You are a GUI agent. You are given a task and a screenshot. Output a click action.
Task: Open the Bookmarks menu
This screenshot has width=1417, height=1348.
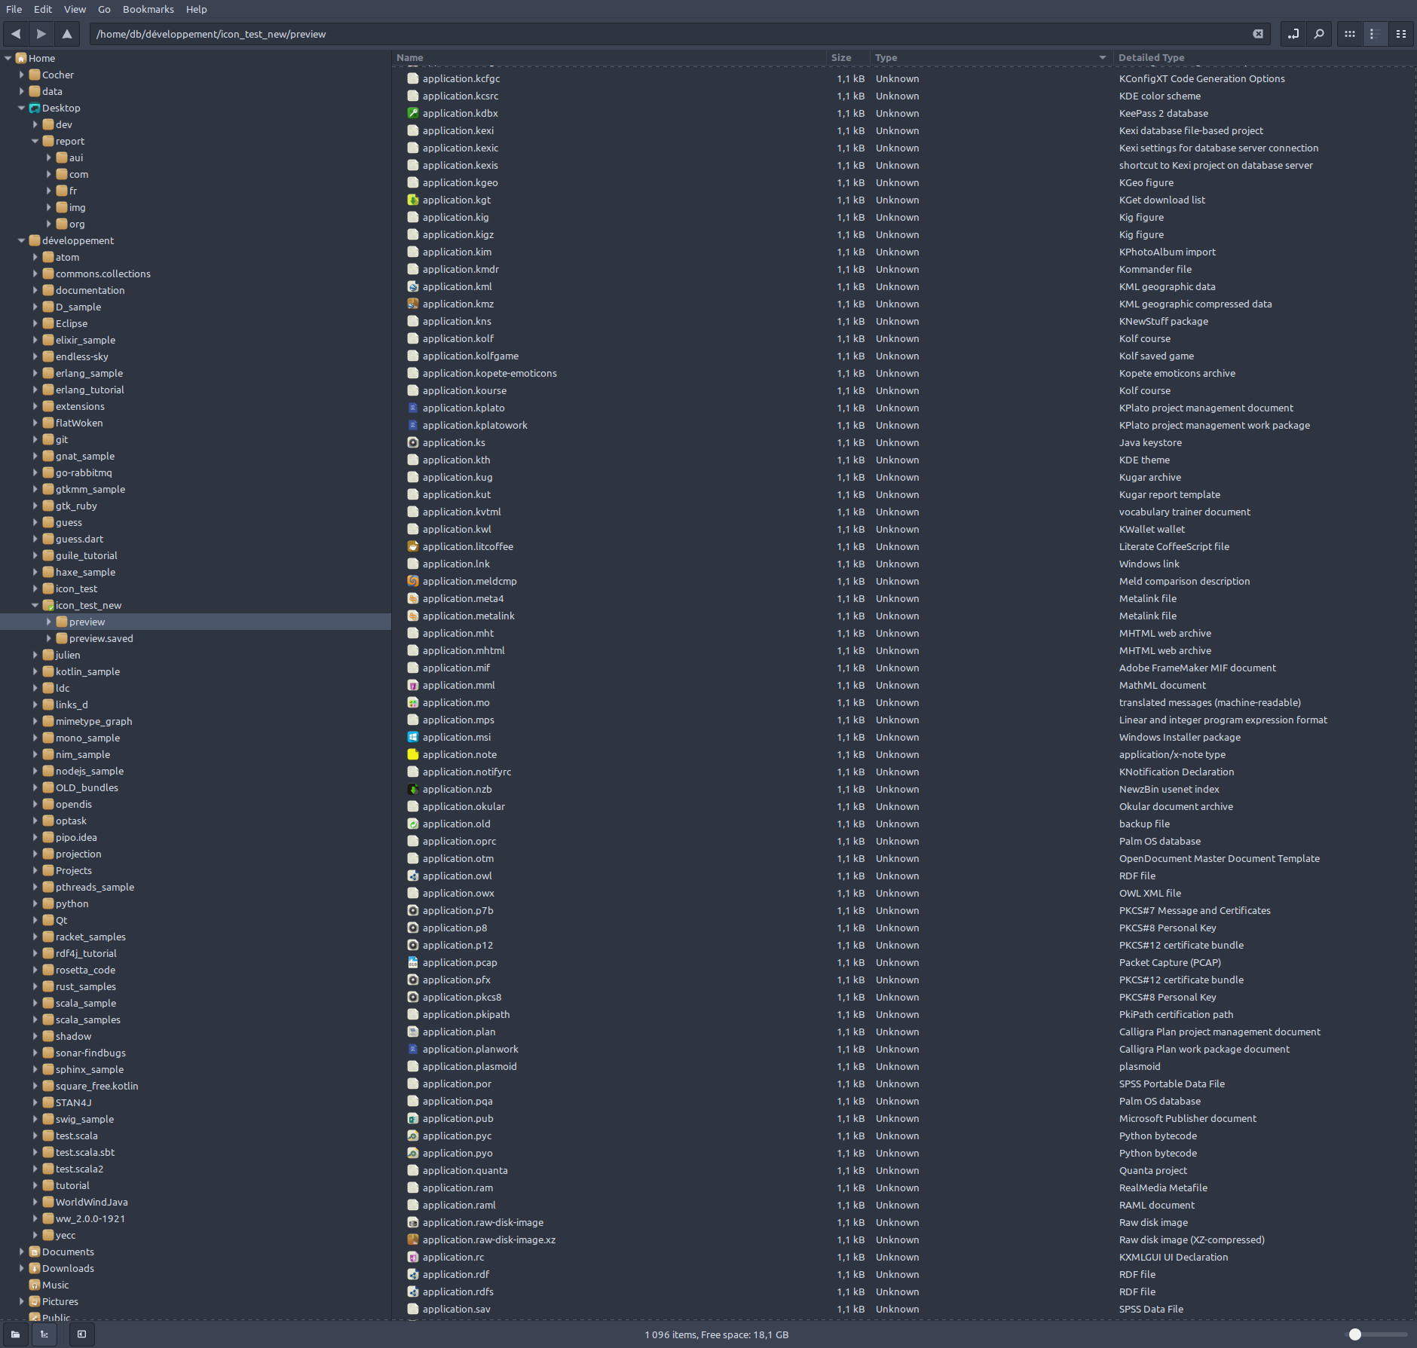pyautogui.click(x=148, y=9)
